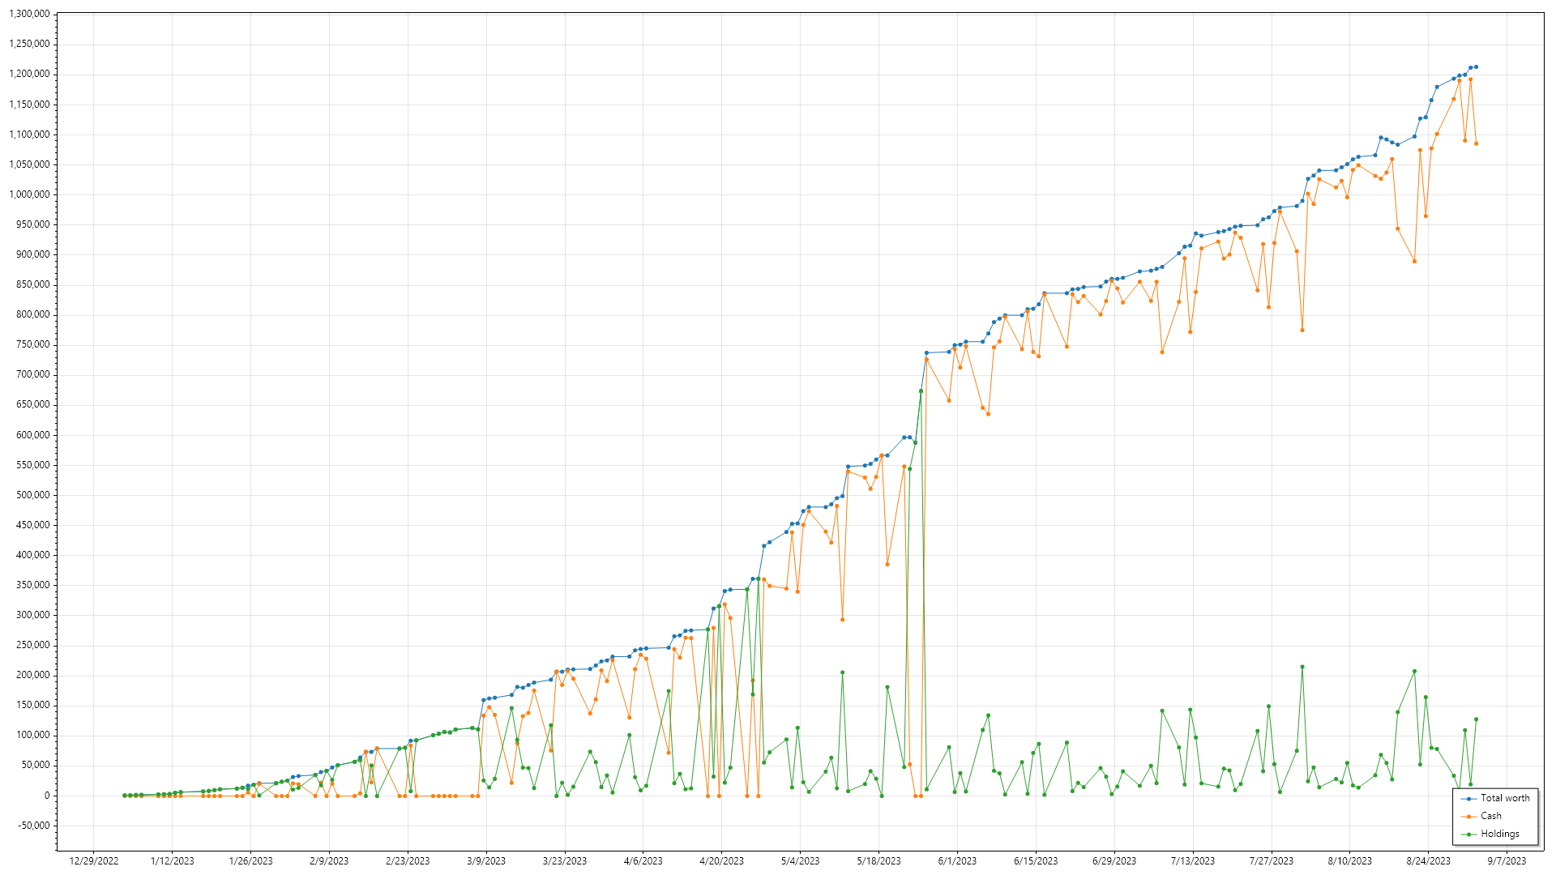Click the Cash legend label
This screenshot has width=1556, height=875.
tap(1490, 816)
